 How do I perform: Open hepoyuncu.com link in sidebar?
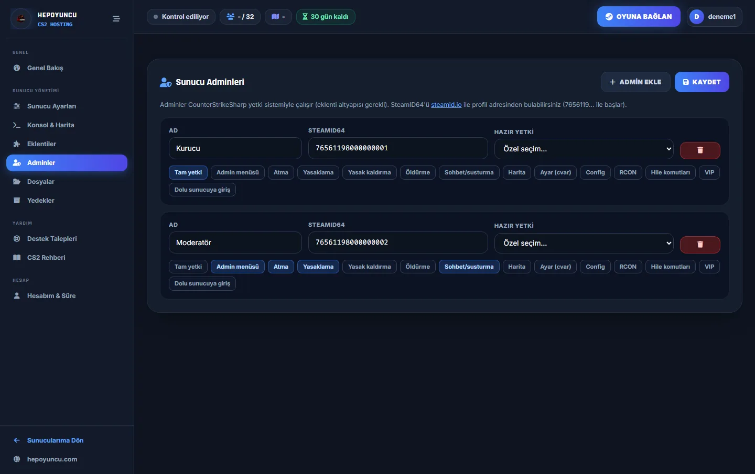(x=67, y=459)
